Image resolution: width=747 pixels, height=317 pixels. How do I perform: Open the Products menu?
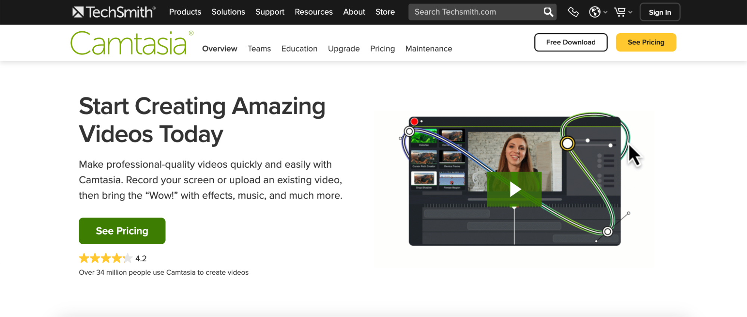click(185, 12)
